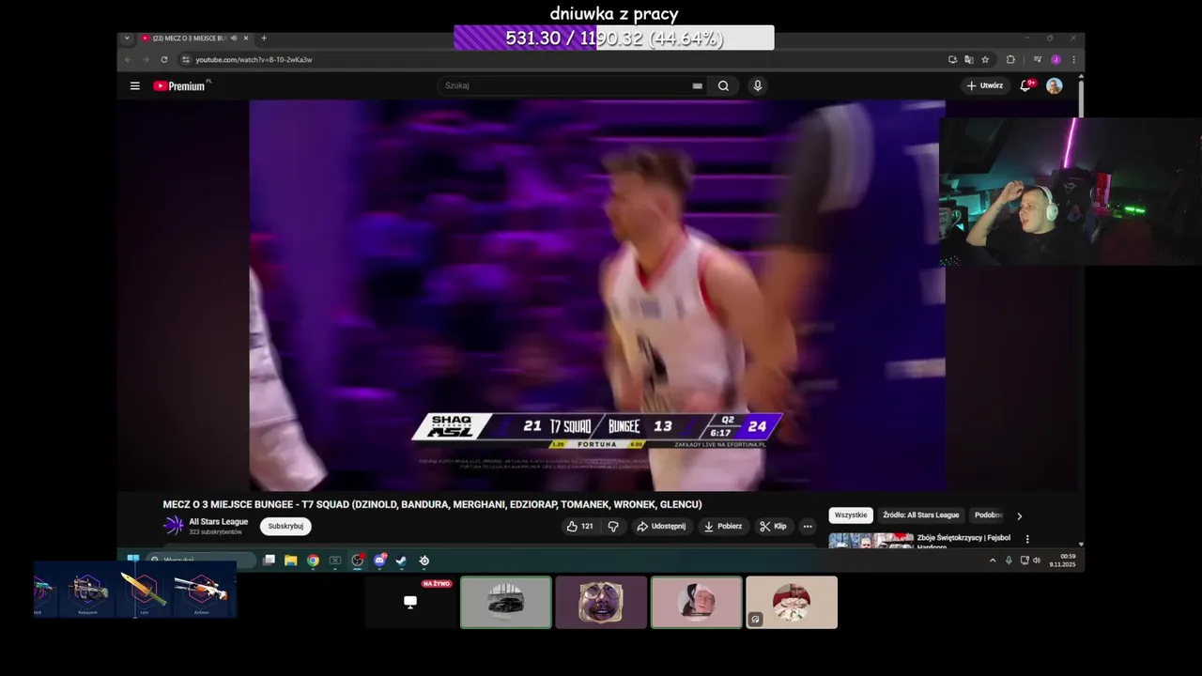
Task: Dislike the video with thumbs down
Action: pos(613,526)
